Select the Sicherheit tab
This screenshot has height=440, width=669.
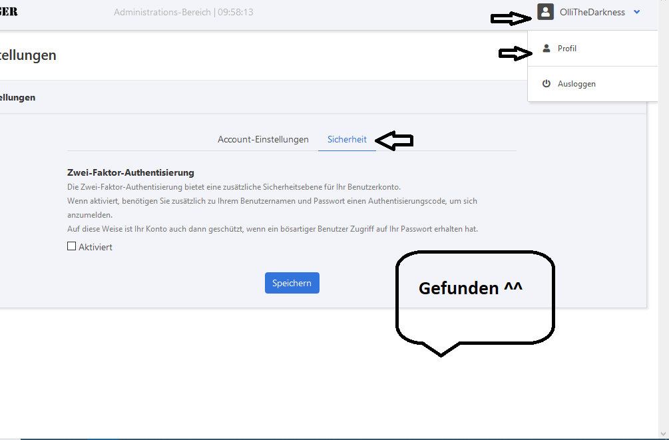(x=347, y=139)
